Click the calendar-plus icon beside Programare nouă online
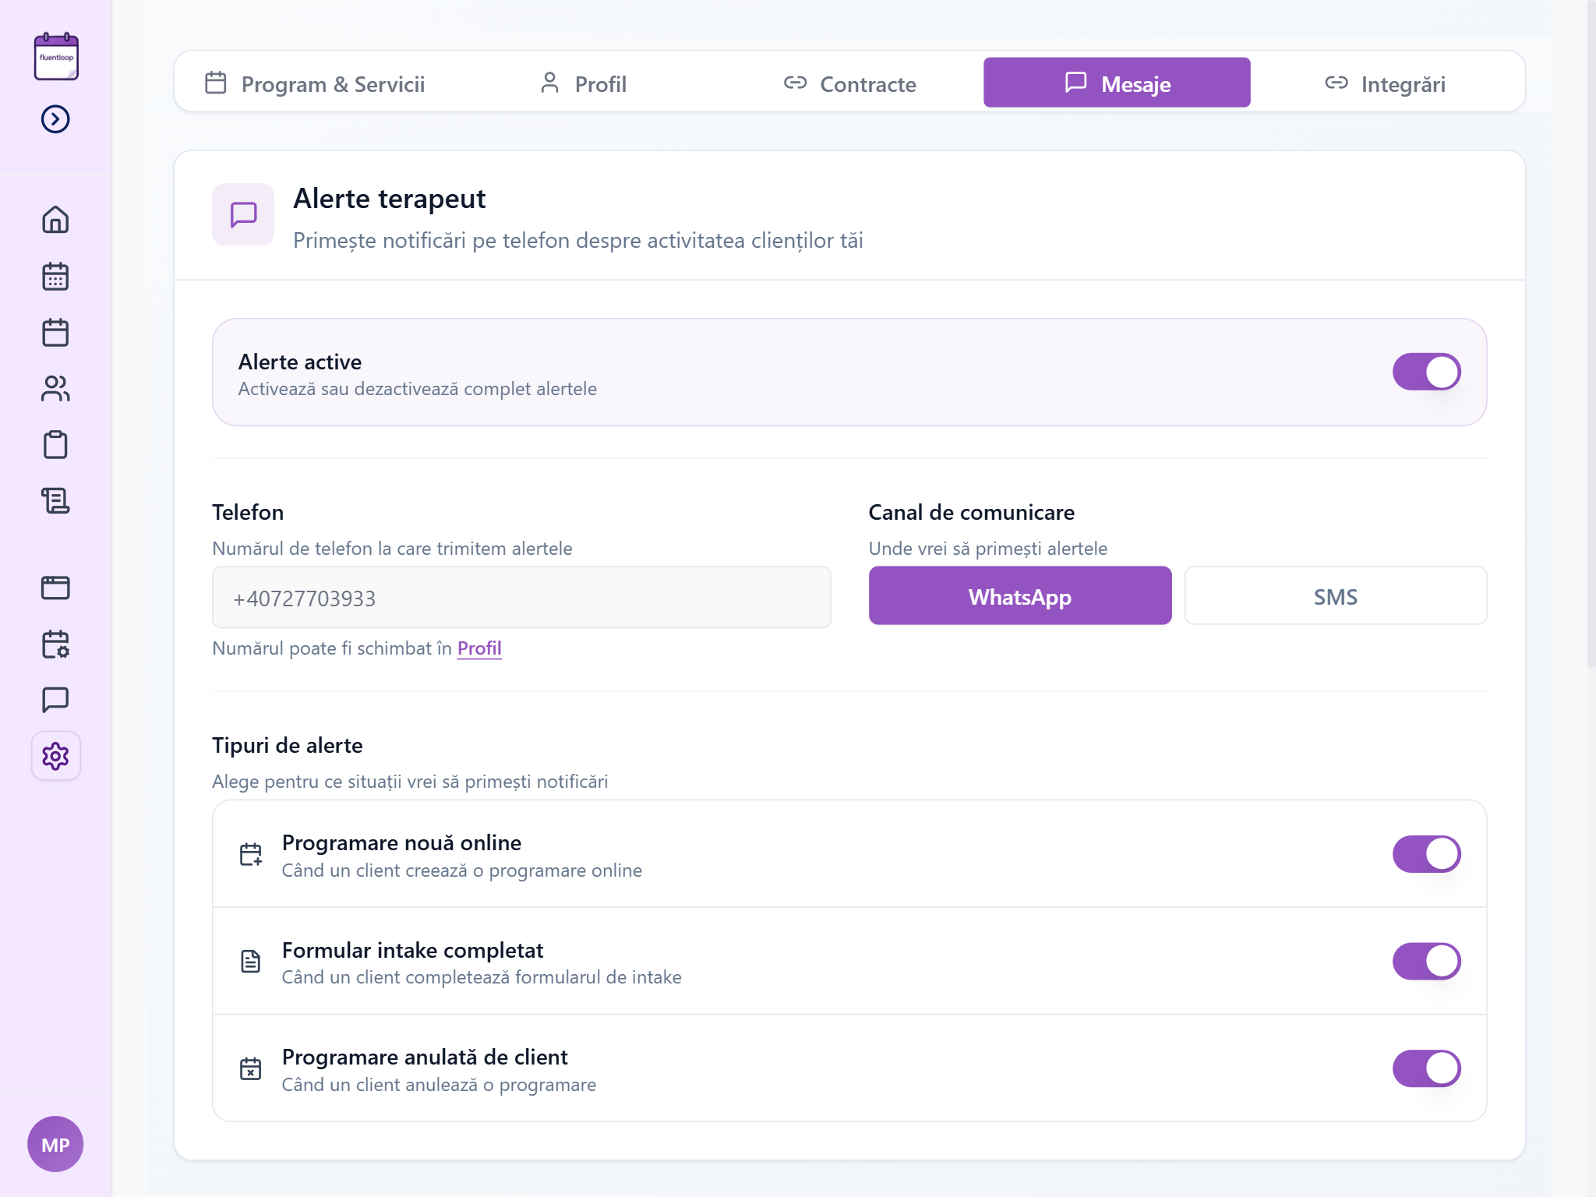Viewport: 1596px width, 1197px height. [250, 855]
